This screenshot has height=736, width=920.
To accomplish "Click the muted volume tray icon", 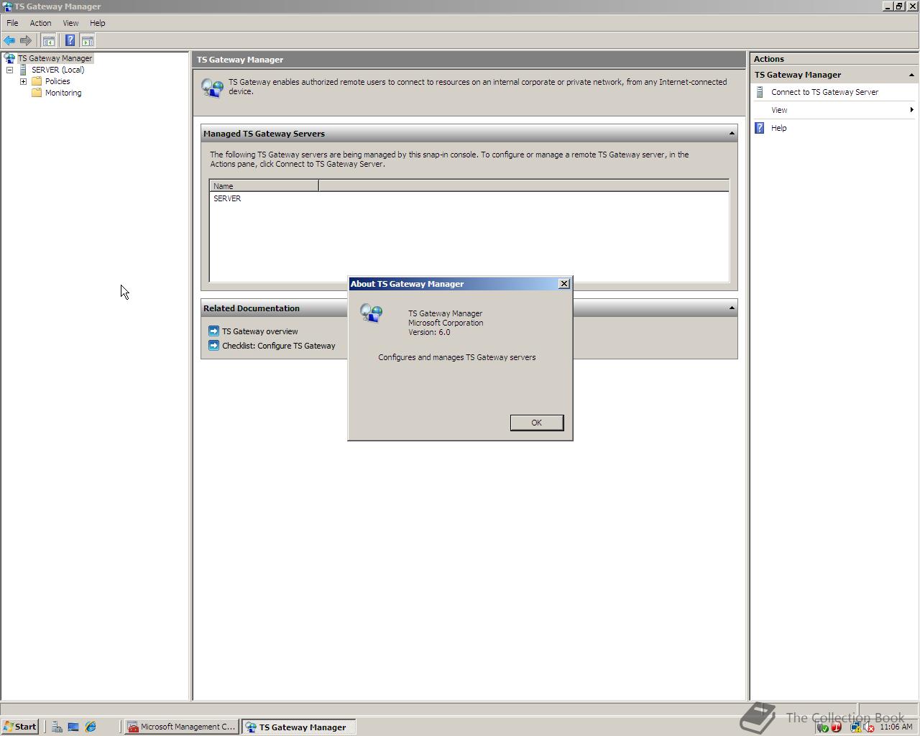I will point(869,727).
